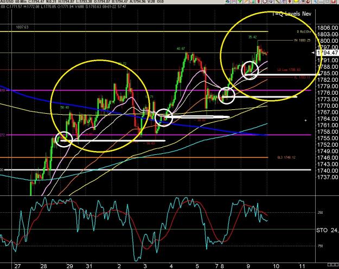The width and height of the screenshot is (339, 269).
Task: Click the 'YH 1800.25' level label
Action: [x=302, y=41]
